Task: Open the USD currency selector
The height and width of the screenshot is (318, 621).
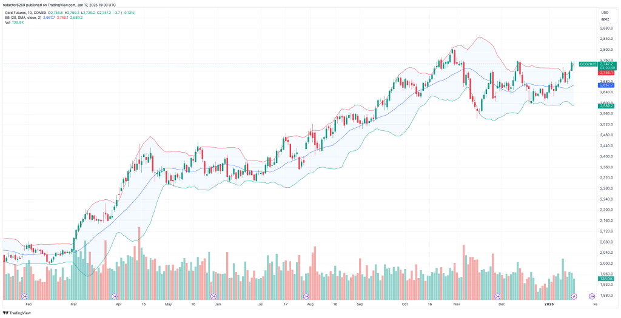Action: pyautogui.click(x=605, y=12)
